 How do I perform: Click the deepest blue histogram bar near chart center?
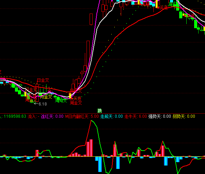click(100, 164)
